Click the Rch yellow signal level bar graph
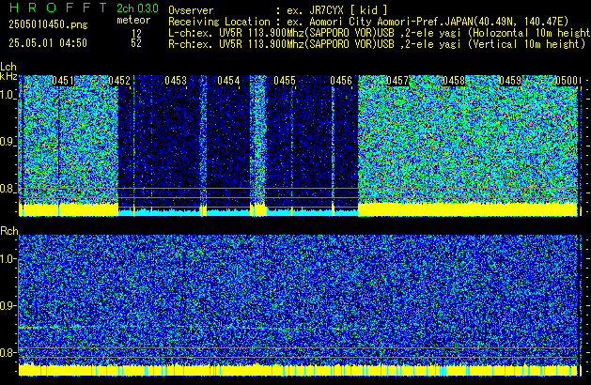Screen dimensions: 591x385 298,370
